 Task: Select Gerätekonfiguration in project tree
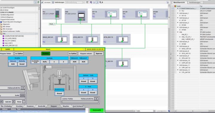coord(7,15)
